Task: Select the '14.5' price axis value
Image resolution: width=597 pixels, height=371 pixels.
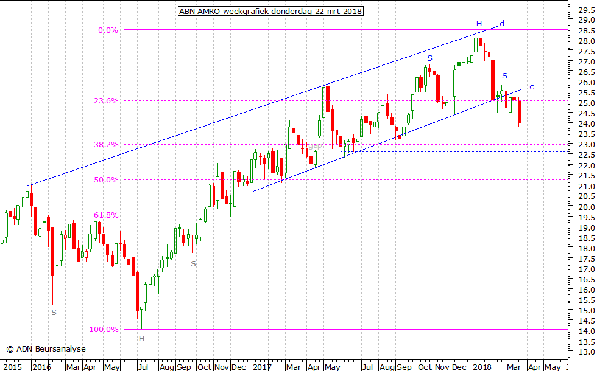Action: pos(587,321)
